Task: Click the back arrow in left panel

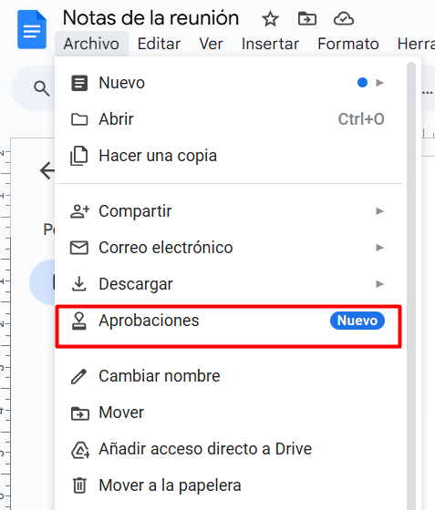Action: pos(47,170)
